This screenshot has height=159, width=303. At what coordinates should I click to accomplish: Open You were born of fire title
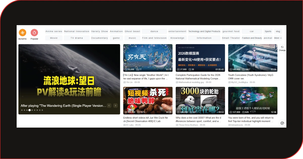pos(251,119)
